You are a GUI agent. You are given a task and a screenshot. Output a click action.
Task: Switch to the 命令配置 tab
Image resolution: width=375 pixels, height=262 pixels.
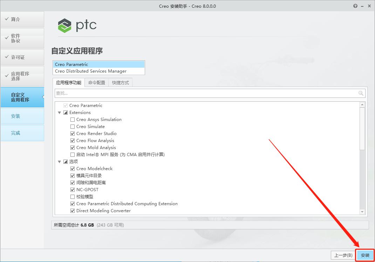coord(96,83)
